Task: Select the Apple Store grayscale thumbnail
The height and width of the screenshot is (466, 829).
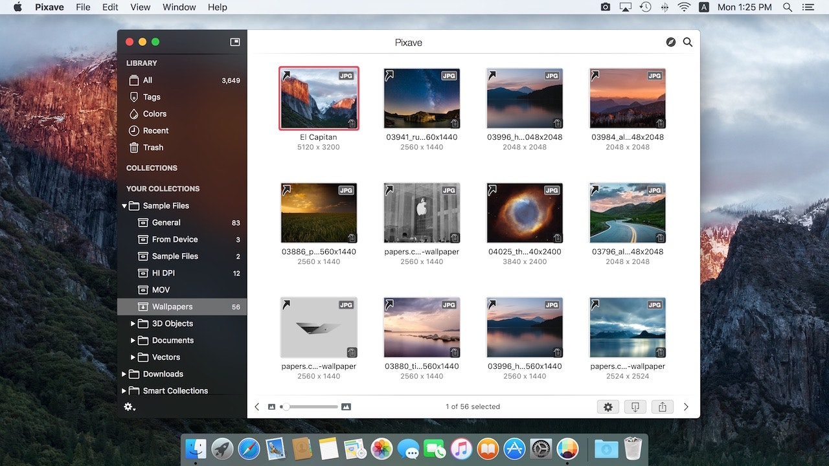Action: pyautogui.click(x=422, y=213)
